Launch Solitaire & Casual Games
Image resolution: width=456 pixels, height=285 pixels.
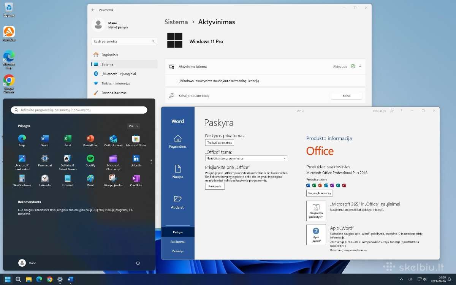click(68, 162)
